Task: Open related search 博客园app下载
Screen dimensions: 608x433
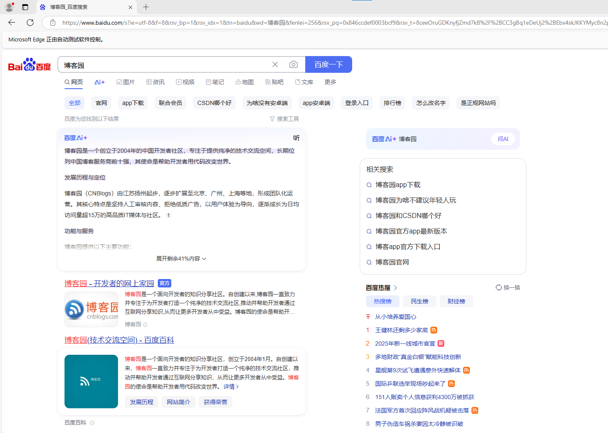Action: [398, 185]
